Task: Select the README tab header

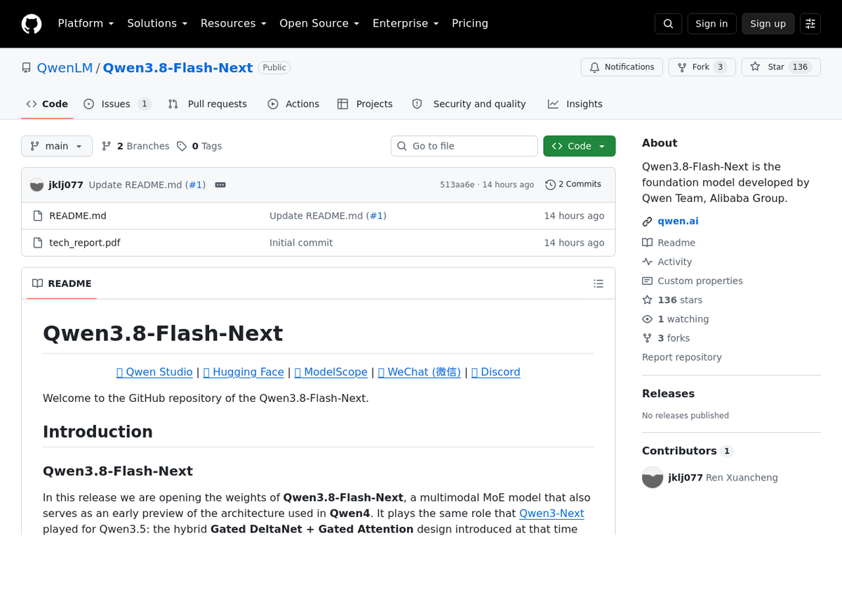Action: pos(62,283)
